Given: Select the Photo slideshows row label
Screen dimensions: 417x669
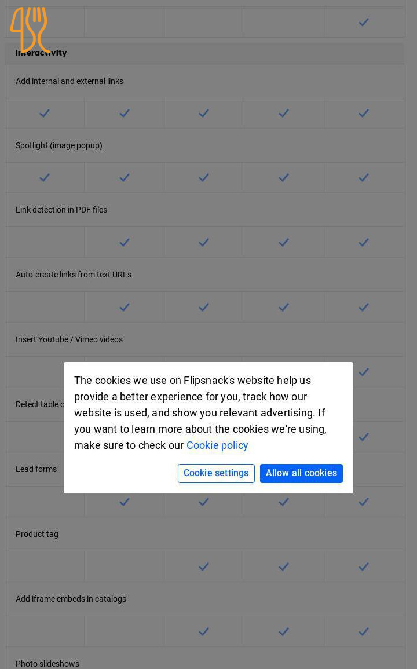Looking at the screenshot, I should click(x=47, y=664).
